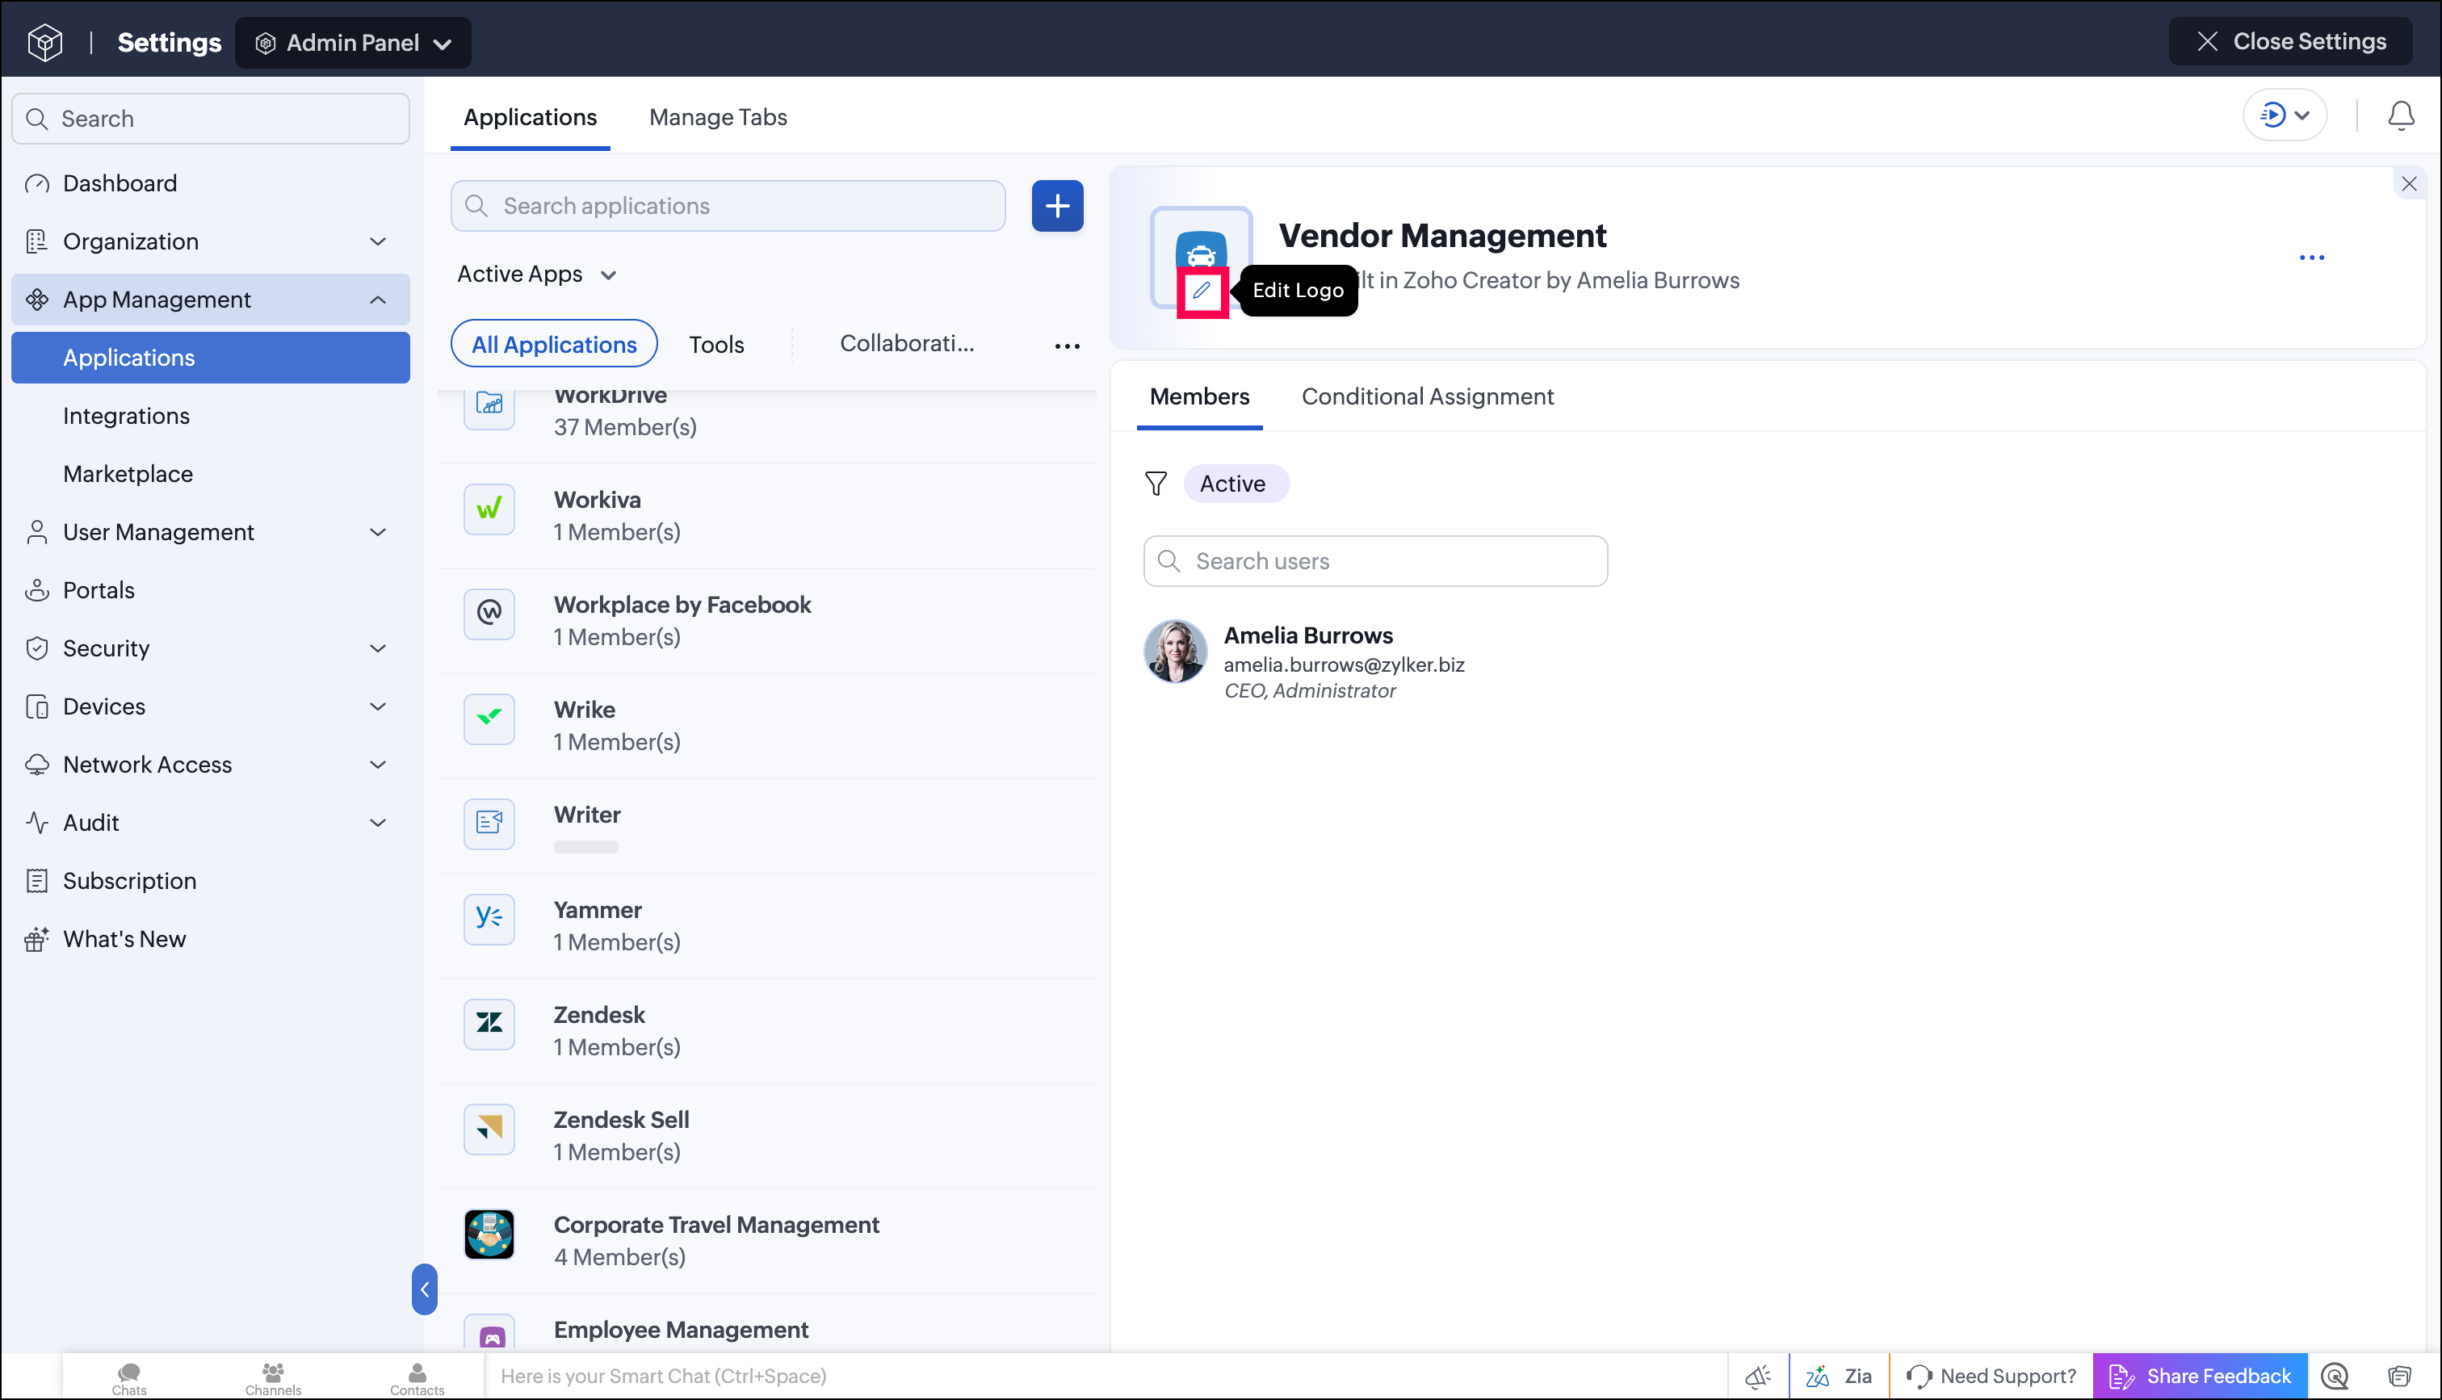Open the Wrike application icon
Viewport: 2442px width, 1400px height.
pyautogui.click(x=489, y=719)
